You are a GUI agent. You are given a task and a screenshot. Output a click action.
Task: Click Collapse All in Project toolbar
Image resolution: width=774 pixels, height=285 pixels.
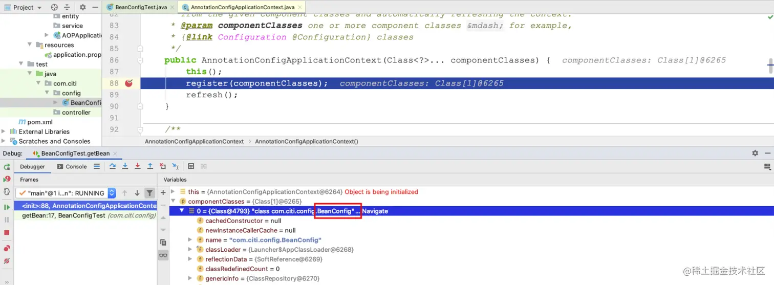point(67,7)
